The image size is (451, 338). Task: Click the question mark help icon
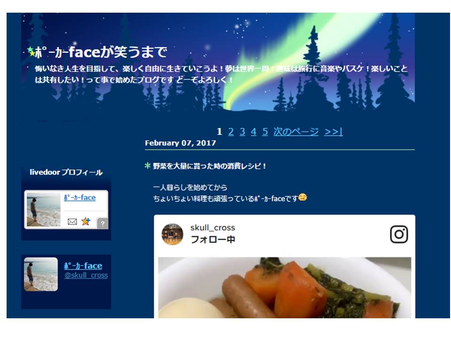coord(103,223)
